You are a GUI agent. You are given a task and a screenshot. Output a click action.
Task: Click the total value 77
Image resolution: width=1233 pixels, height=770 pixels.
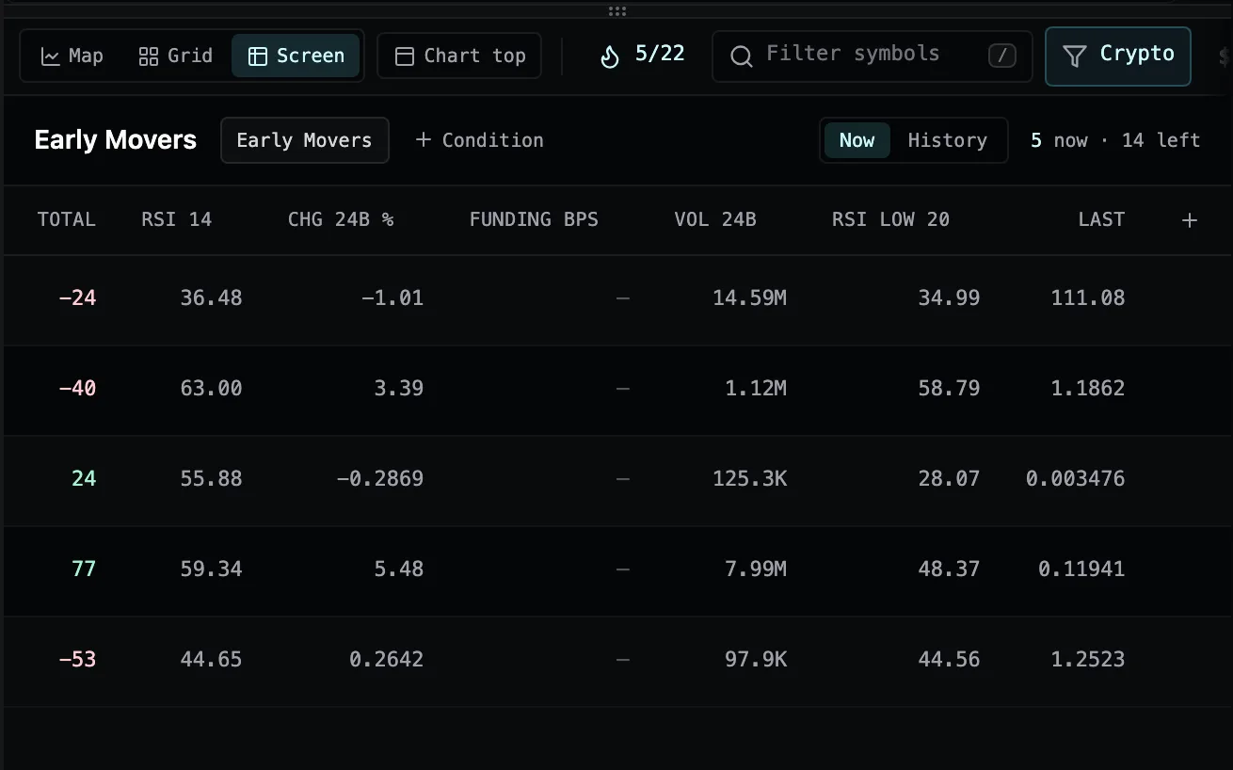click(84, 569)
